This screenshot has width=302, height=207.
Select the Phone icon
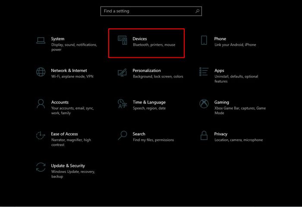pyautogui.click(x=204, y=40)
